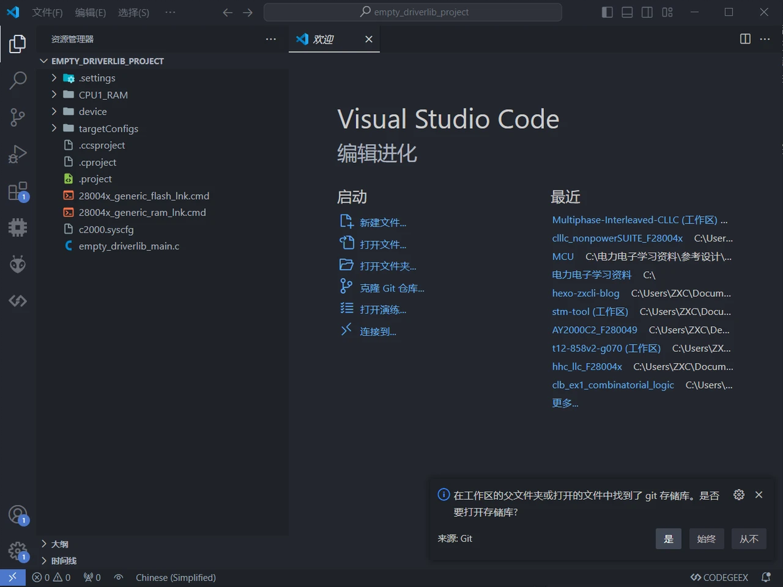The height and width of the screenshot is (587, 783).
Task: Open the 文件(F) menu
Action: click(47, 12)
